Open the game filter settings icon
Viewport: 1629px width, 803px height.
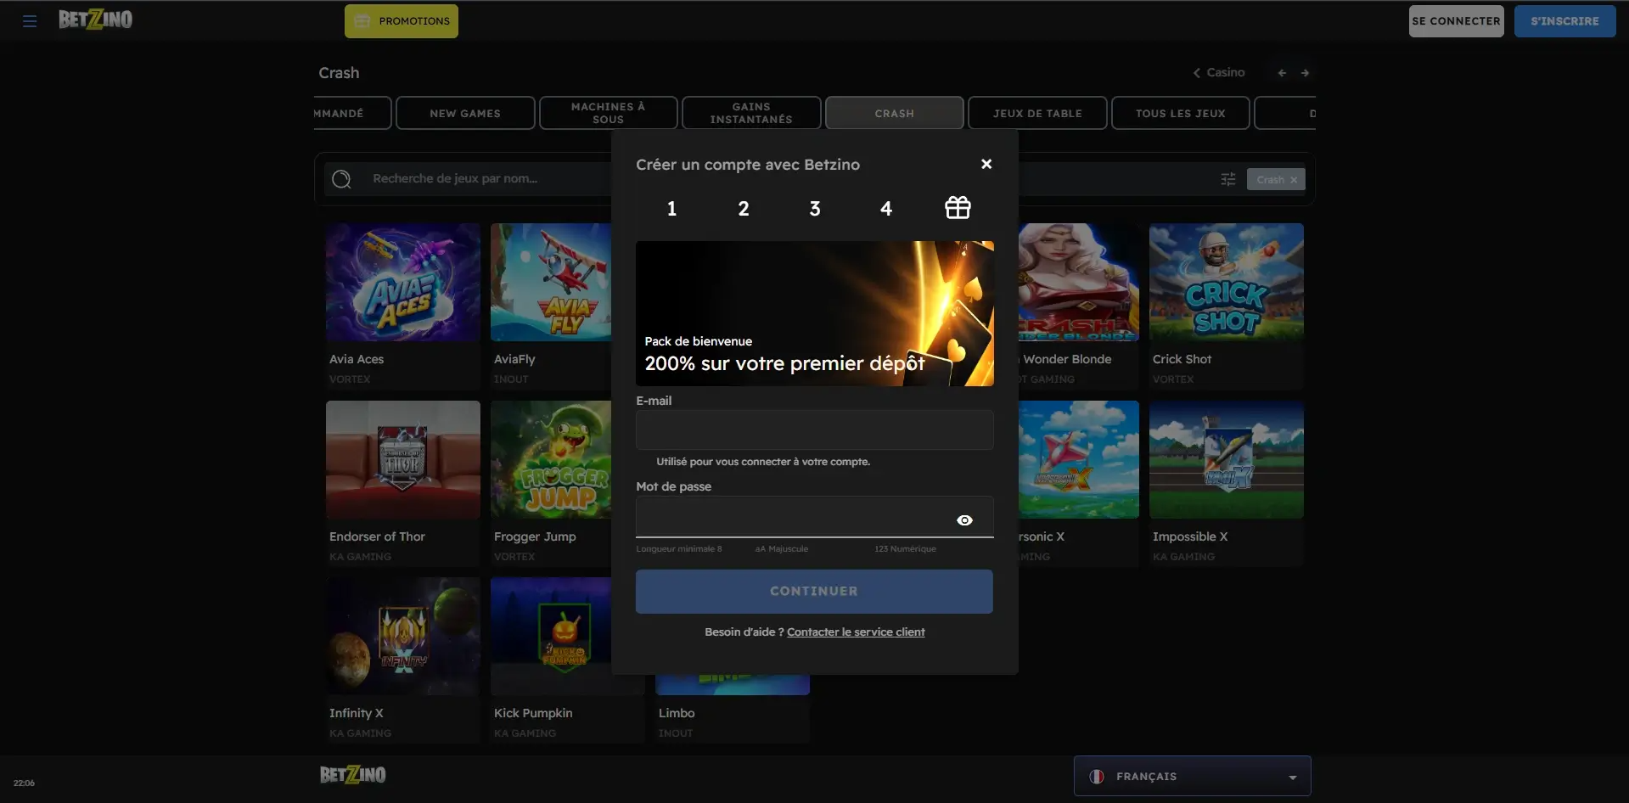point(1228,179)
